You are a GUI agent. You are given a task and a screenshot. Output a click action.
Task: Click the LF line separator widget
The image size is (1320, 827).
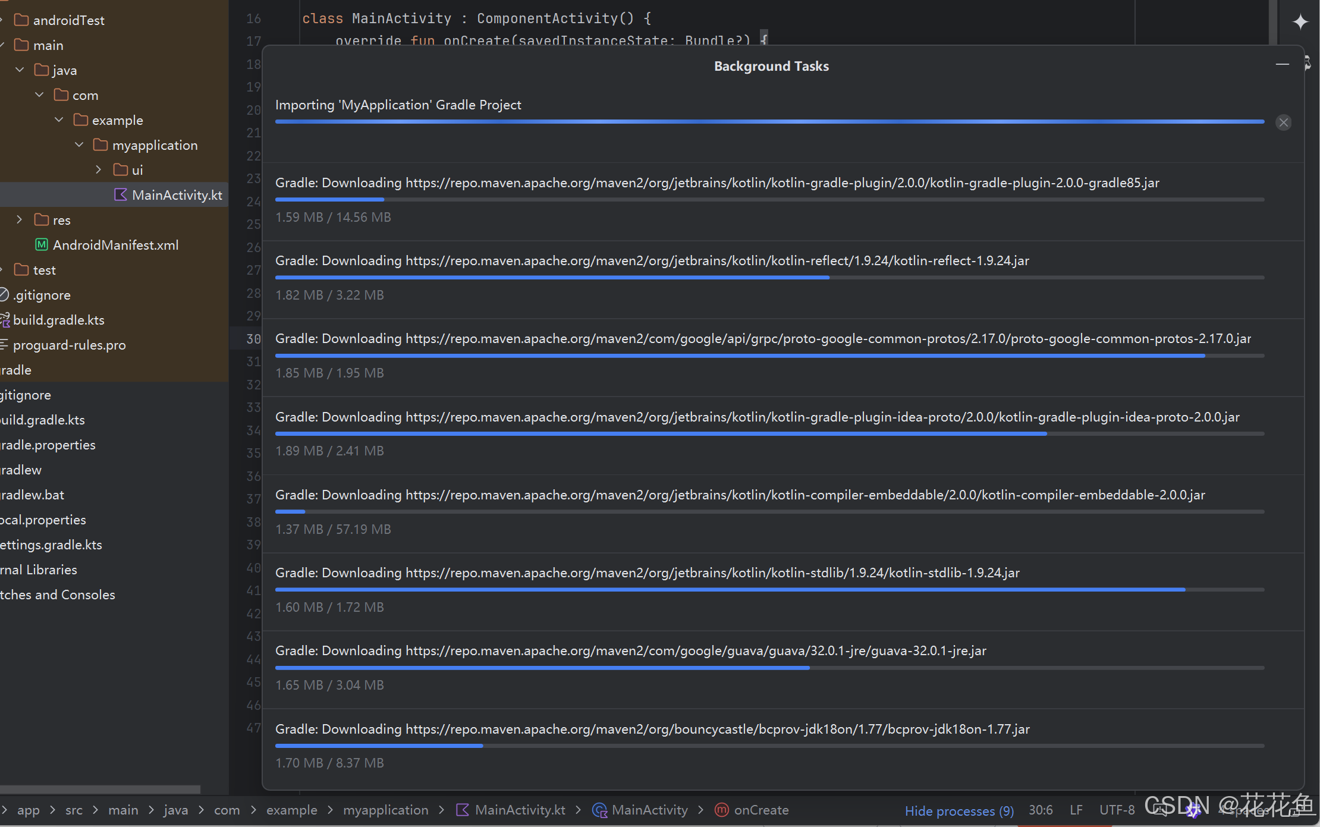[x=1076, y=810]
